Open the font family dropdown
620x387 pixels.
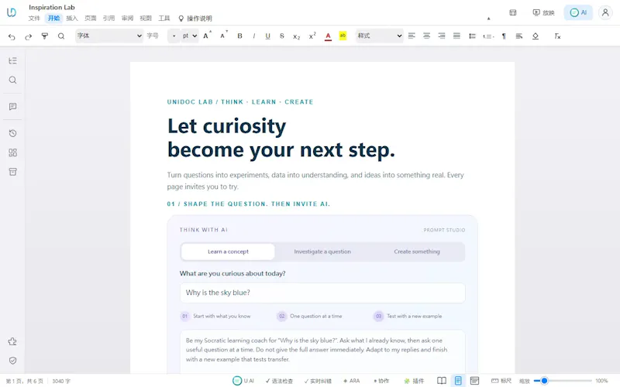(x=109, y=36)
